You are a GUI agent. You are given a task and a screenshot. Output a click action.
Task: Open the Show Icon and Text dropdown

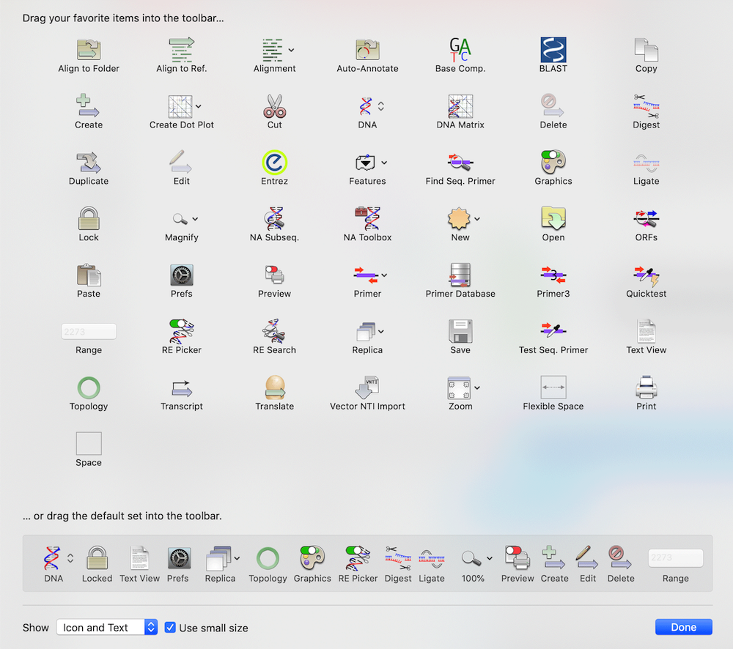coord(106,627)
